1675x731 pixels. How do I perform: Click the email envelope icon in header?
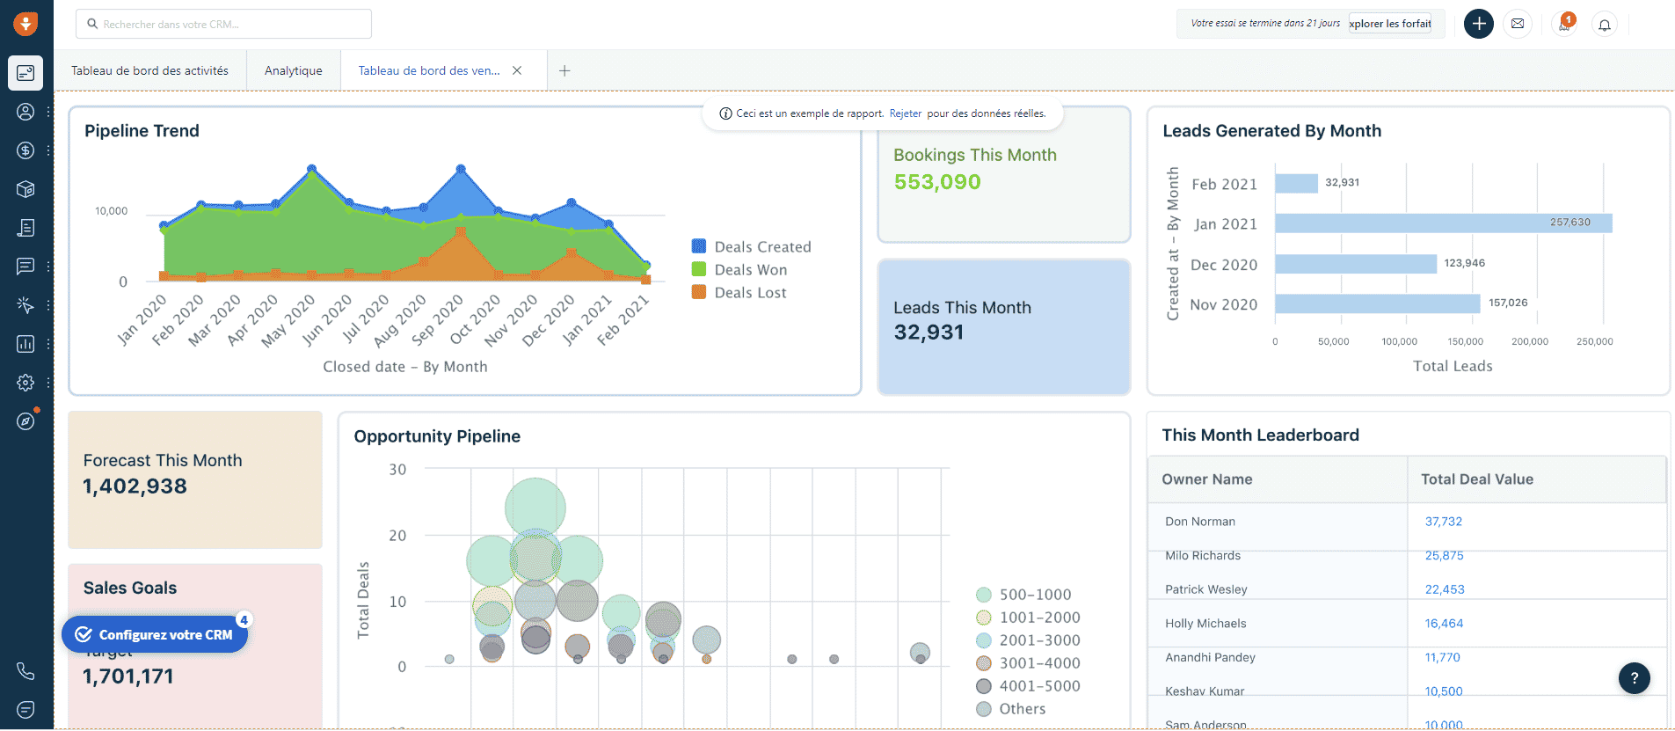pos(1518,24)
